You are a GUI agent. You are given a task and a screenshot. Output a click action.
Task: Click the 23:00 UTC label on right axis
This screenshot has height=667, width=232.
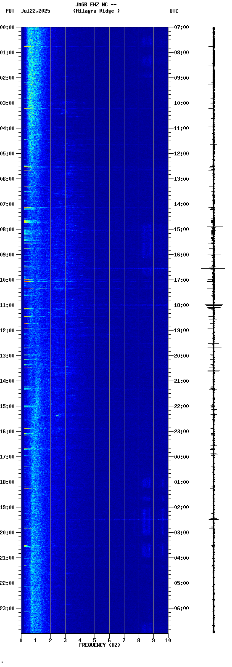coord(182,432)
